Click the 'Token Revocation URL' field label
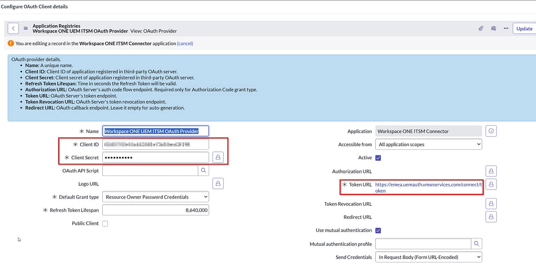This screenshot has width=536, height=264. pos(348,204)
